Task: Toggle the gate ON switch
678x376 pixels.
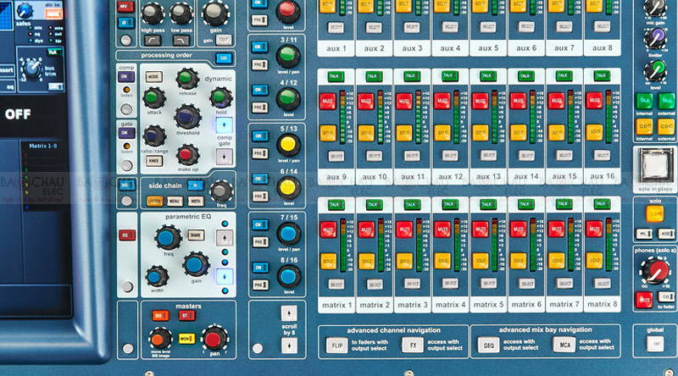Action: coord(126,133)
